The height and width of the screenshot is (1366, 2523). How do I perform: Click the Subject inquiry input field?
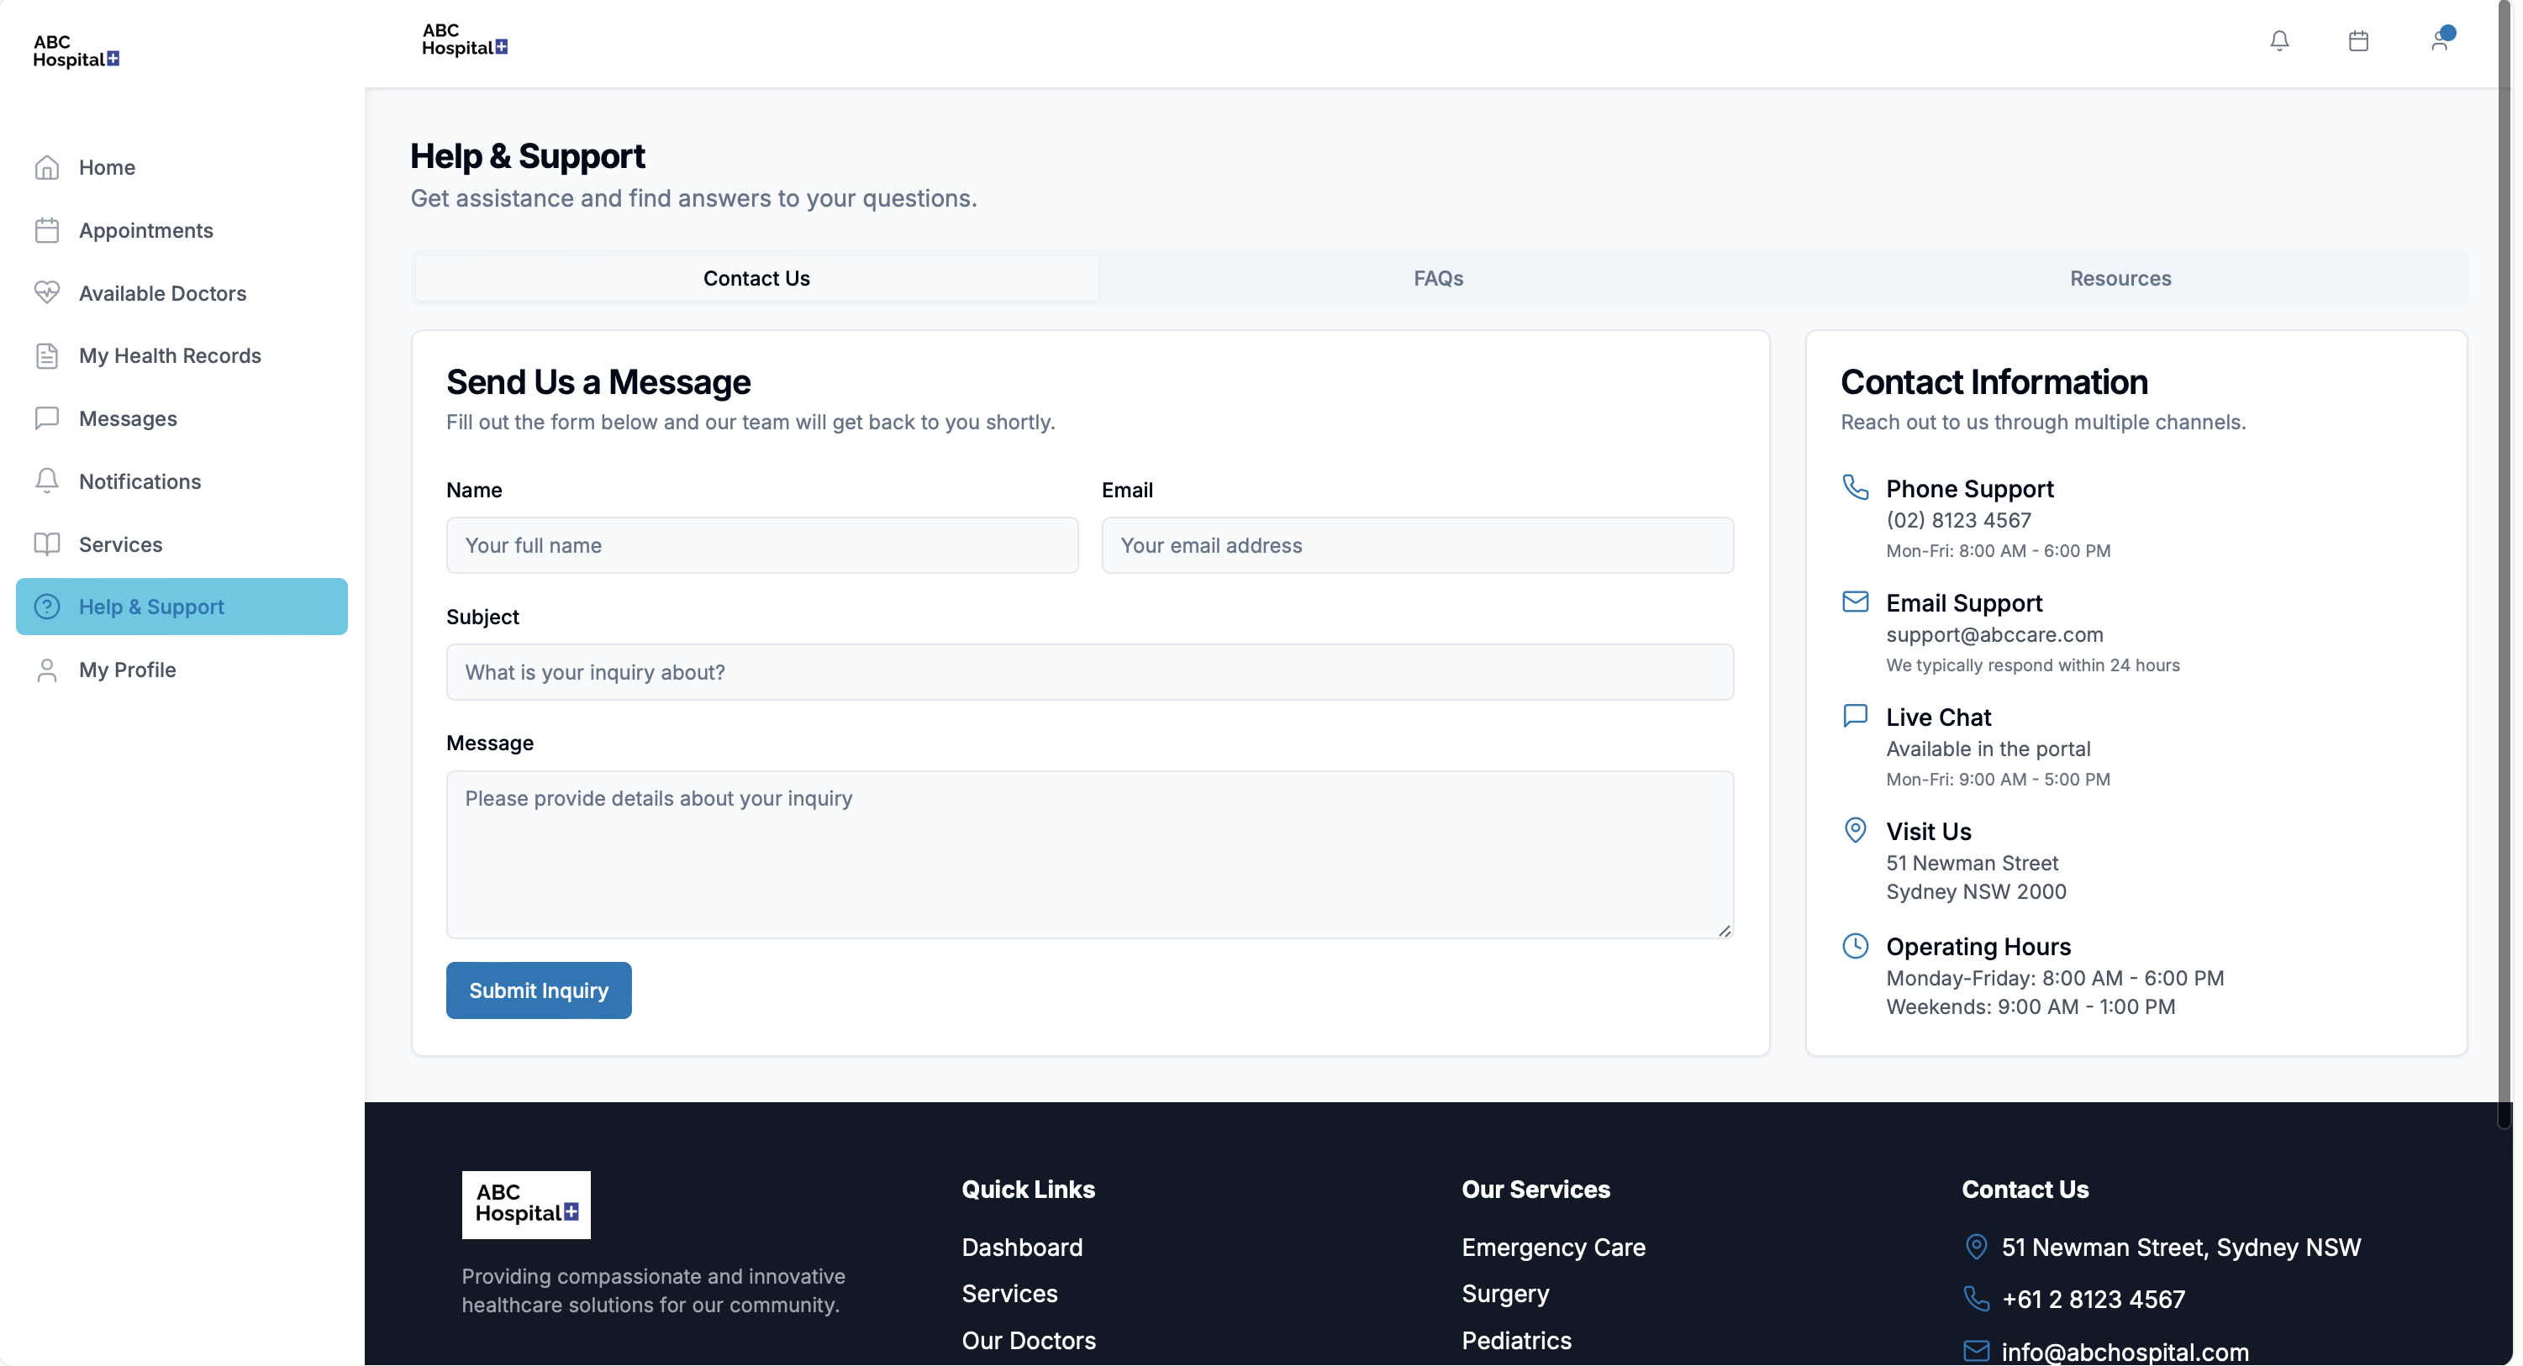coord(1089,672)
